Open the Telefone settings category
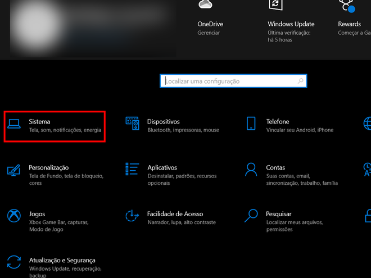The image size is (371, 278). [x=290, y=126]
